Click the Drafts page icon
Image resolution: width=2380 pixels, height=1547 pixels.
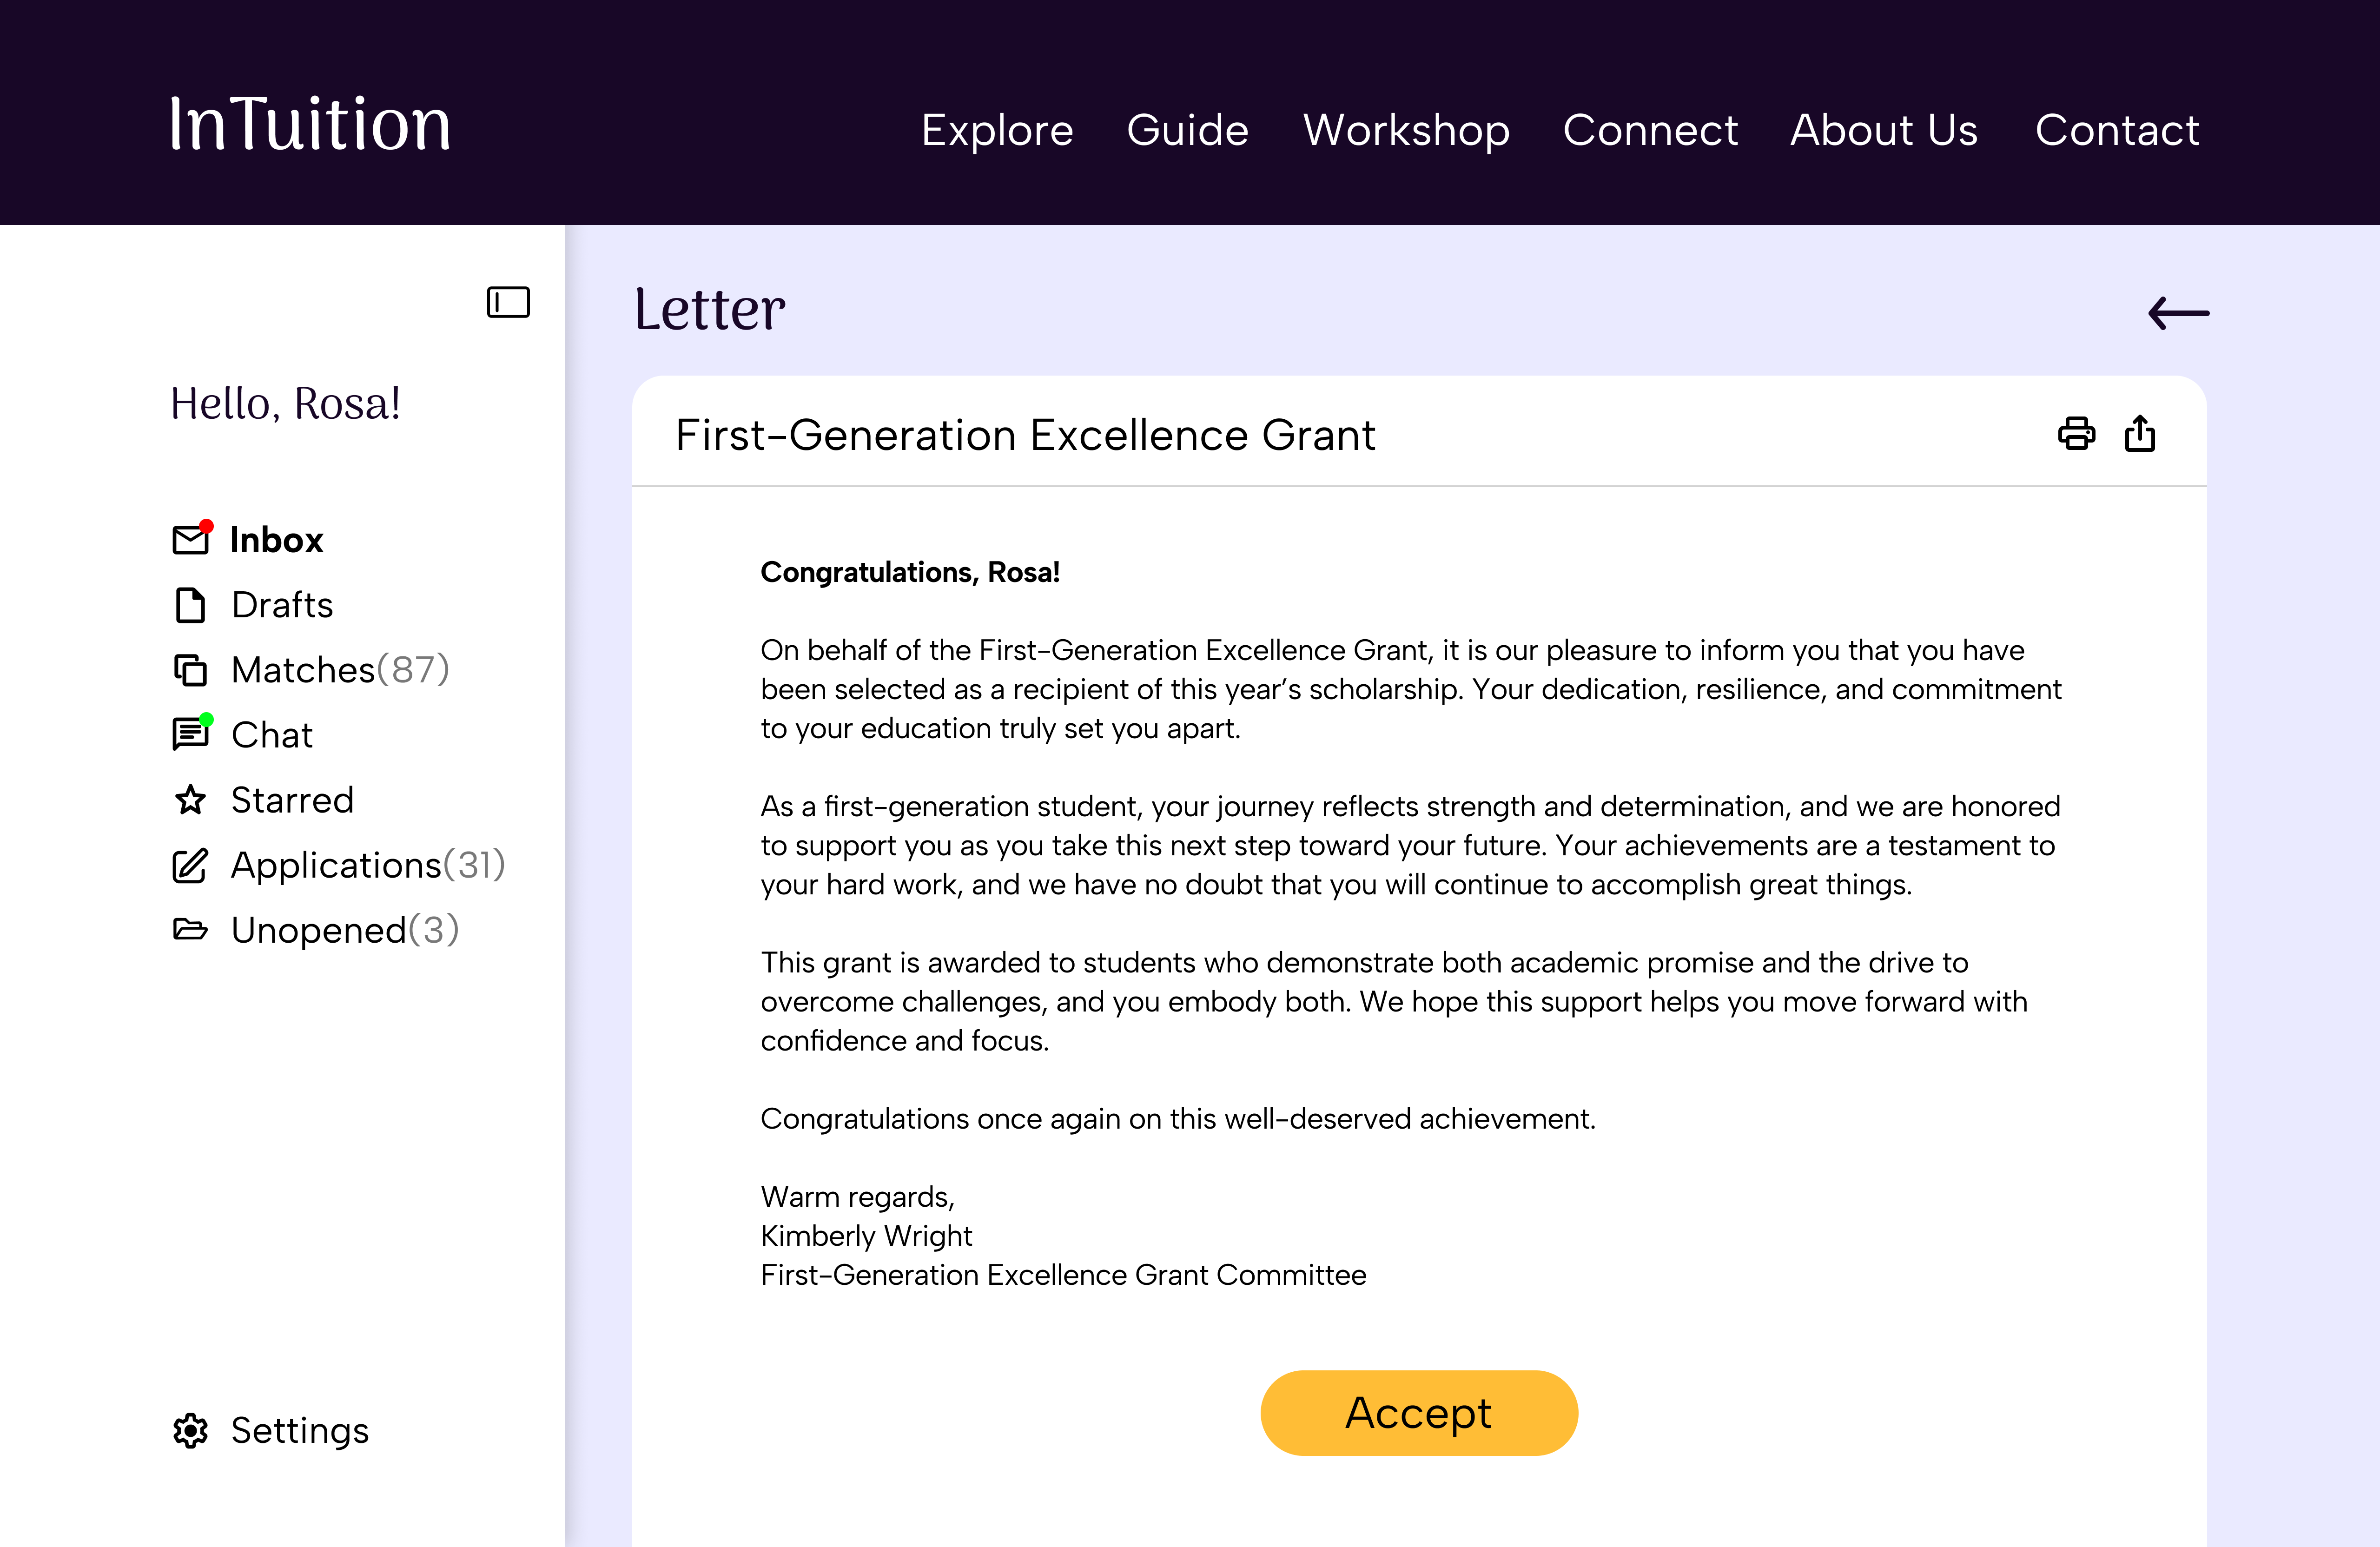pyautogui.click(x=190, y=605)
